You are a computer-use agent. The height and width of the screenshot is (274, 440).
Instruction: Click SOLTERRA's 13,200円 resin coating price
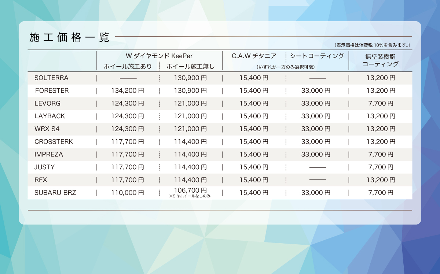pos(381,78)
